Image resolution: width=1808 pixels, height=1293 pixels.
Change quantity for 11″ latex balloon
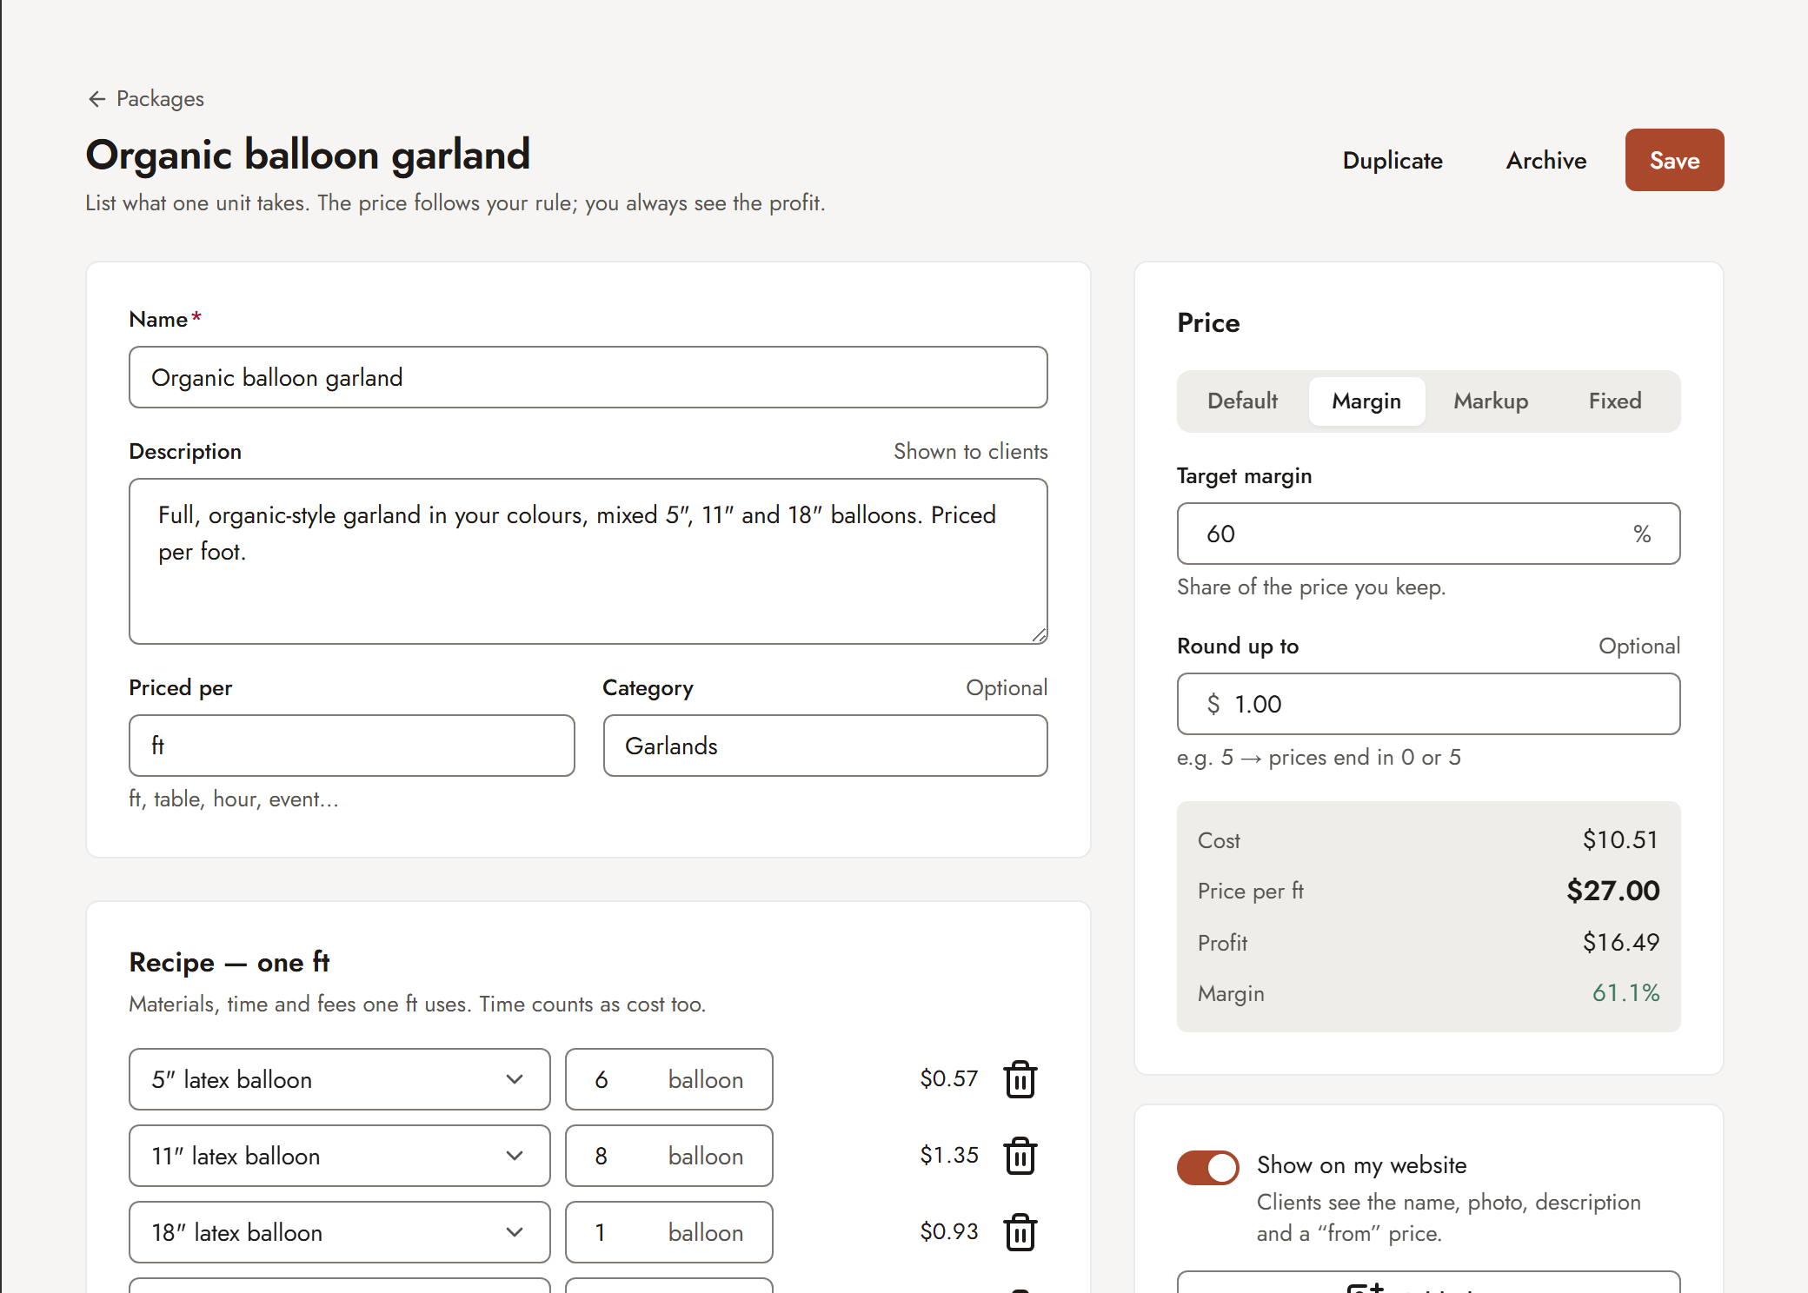point(669,1156)
